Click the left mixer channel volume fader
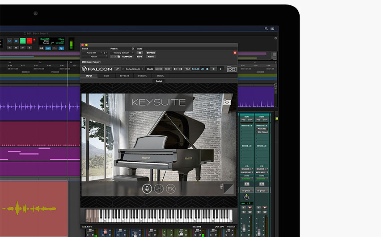Screen dimensions: 381x237 [x=244, y=228]
